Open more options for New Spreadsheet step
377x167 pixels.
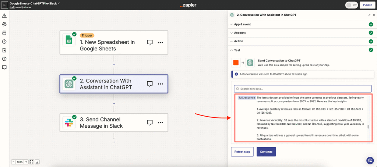click(161, 43)
